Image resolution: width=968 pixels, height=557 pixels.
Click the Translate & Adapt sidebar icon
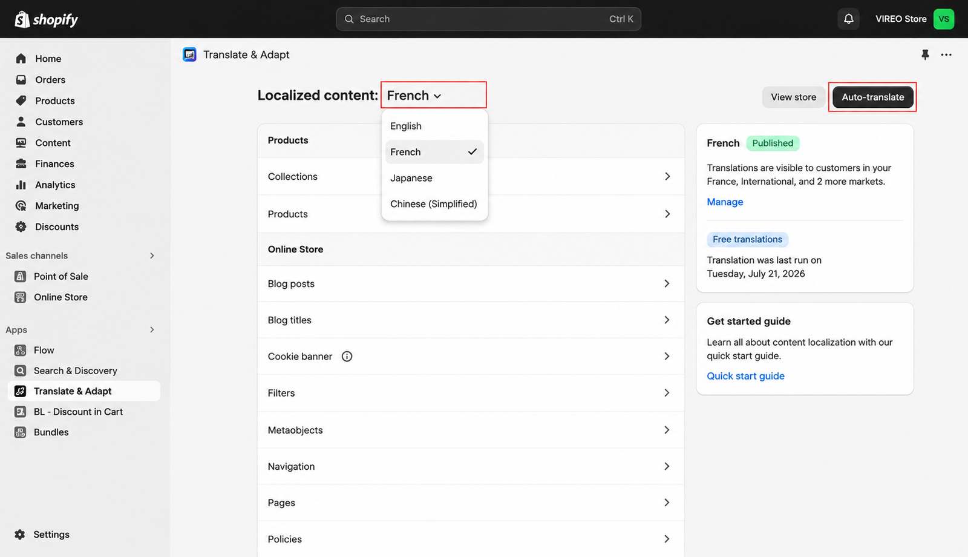point(21,391)
